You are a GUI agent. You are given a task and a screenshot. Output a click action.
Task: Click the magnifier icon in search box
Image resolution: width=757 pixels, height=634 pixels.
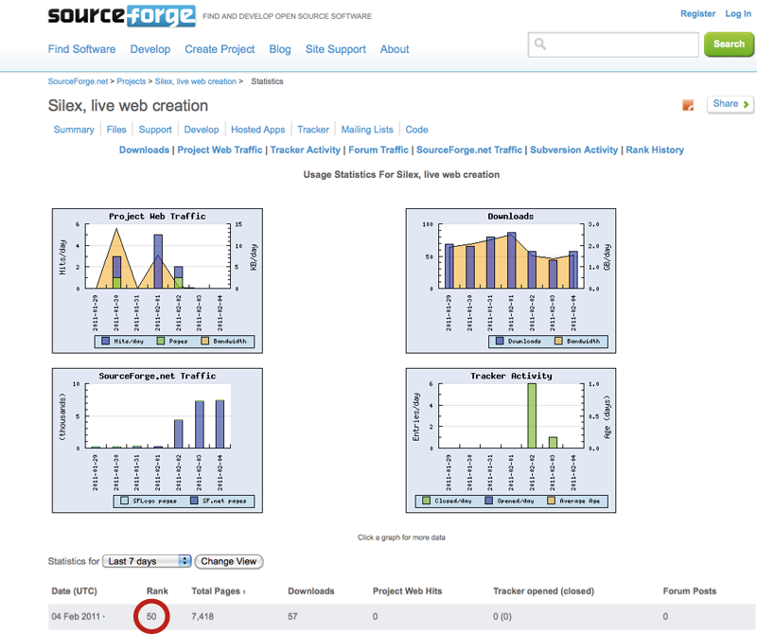tap(540, 44)
